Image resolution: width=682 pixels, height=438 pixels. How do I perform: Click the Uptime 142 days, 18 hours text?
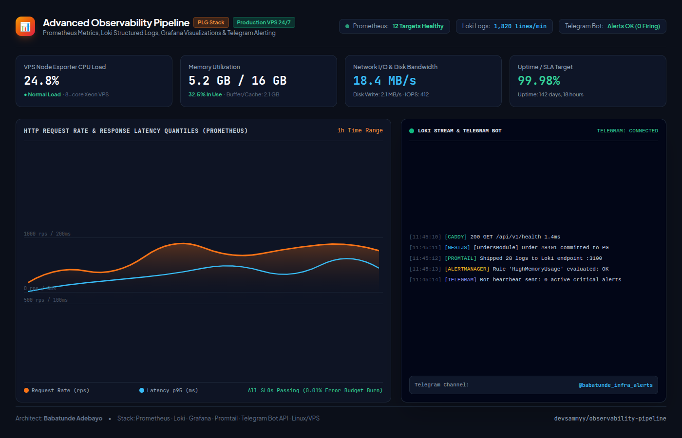550,94
